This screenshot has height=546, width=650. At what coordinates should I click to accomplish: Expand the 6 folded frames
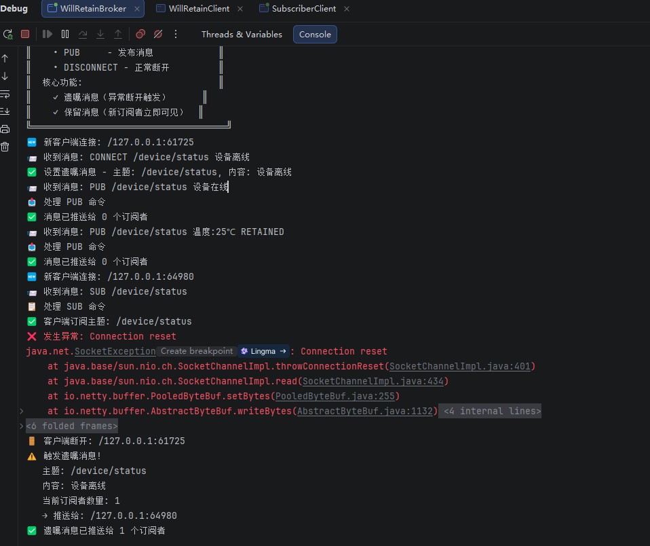(72, 426)
